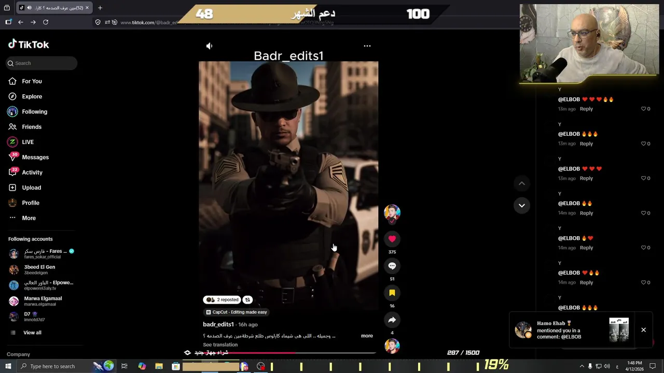Click the browser forward arrow
The width and height of the screenshot is (664, 373).
pyautogui.click(x=33, y=22)
